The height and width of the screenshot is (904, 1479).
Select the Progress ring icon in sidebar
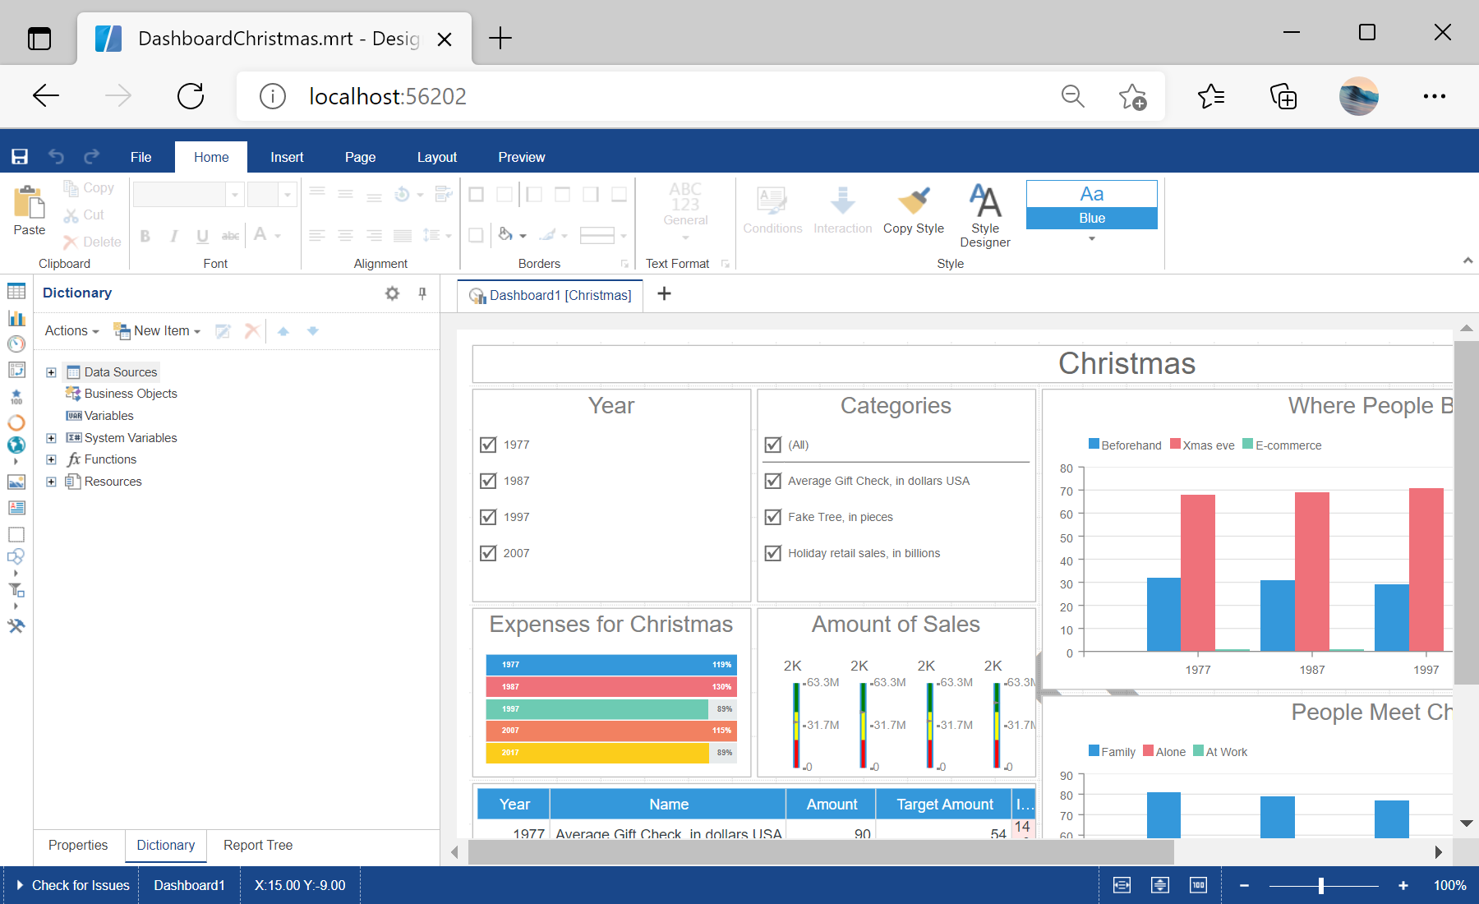tap(16, 423)
